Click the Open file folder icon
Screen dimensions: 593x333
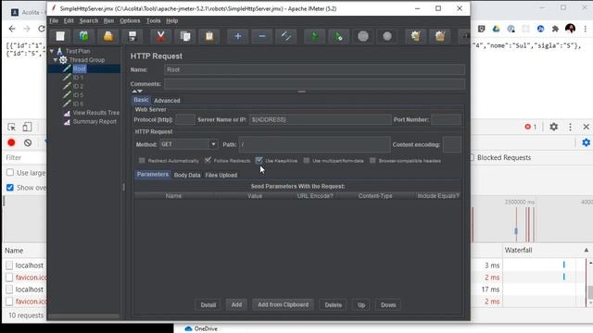click(x=108, y=36)
